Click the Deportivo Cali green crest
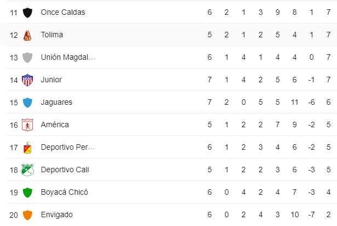This screenshot has width=337, height=226. pyautogui.click(x=27, y=170)
